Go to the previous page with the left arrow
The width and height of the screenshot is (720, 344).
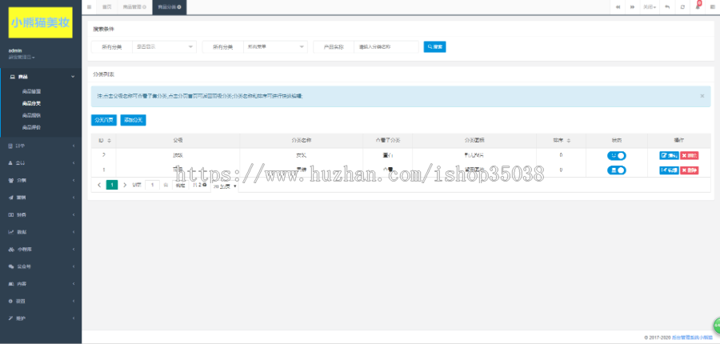pos(99,185)
